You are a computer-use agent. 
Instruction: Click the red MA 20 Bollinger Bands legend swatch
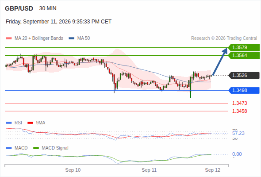tap(9, 38)
